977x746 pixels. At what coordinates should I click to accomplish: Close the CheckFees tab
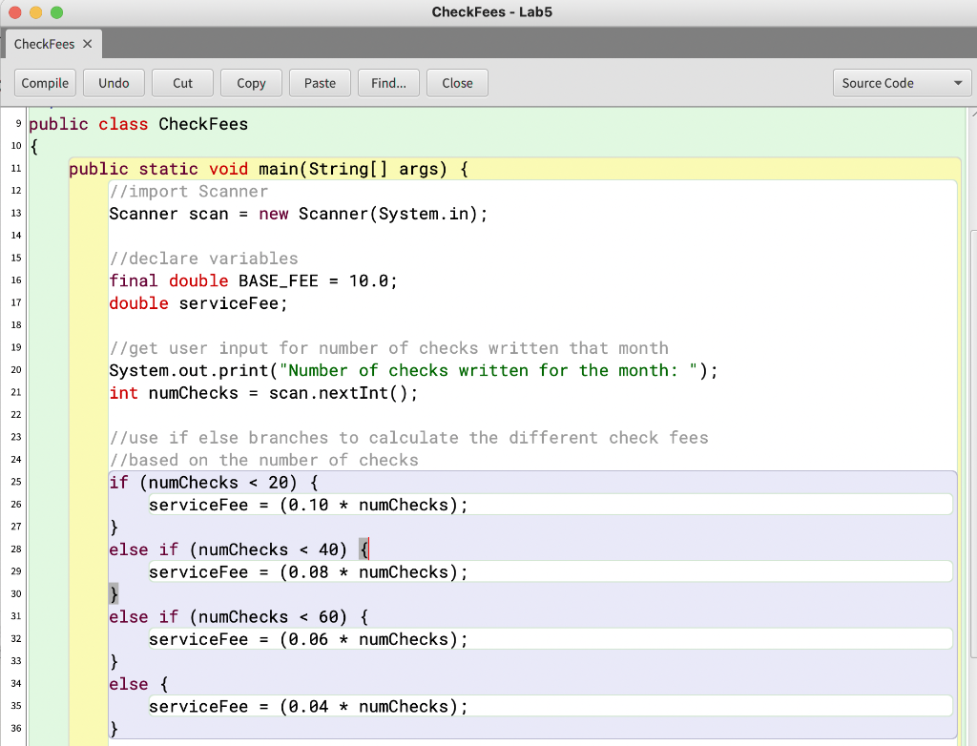87,43
